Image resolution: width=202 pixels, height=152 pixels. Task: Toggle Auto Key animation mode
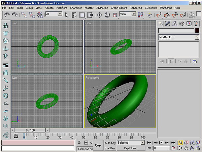(110, 143)
